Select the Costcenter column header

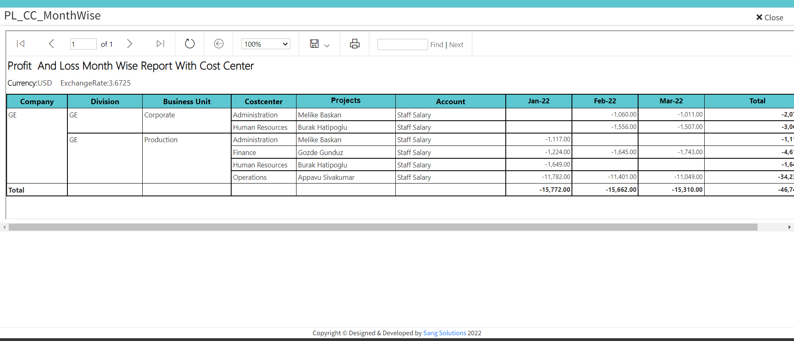click(x=263, y=102)
